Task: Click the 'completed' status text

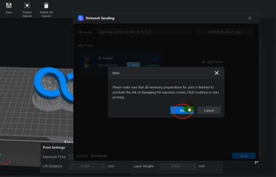Action: coord(151,65)
